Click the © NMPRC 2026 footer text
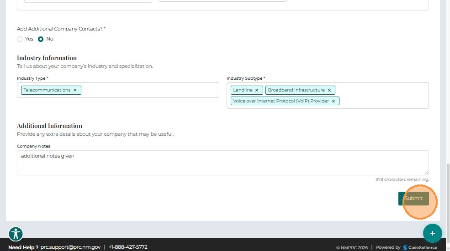 pos(352,247)
